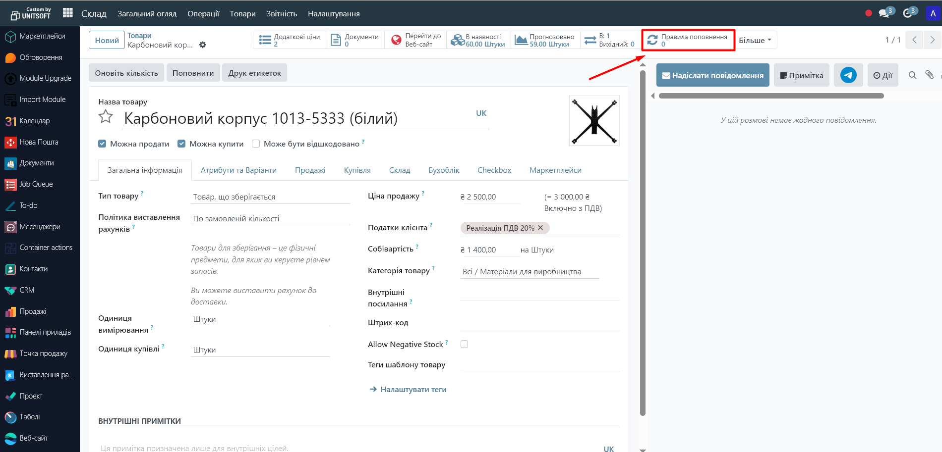Switch to the Склад tab
942x452 pixels.
(399, 170)
